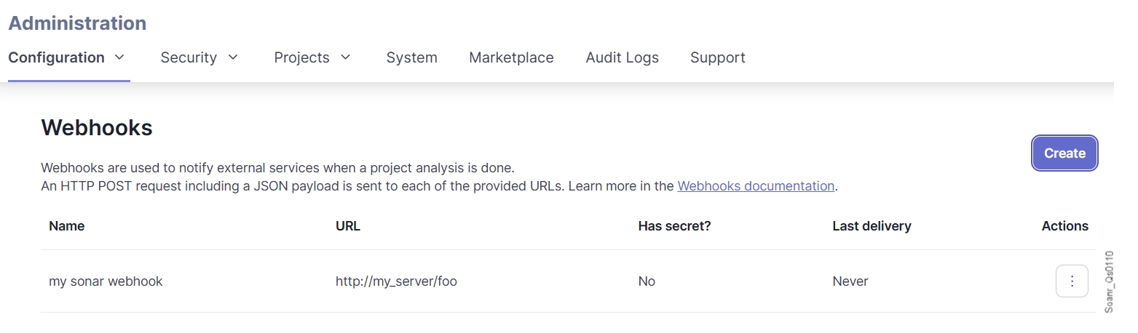Click the Has secret? column header
This screenshot has width=1138, height=333.
coord(674,226)
